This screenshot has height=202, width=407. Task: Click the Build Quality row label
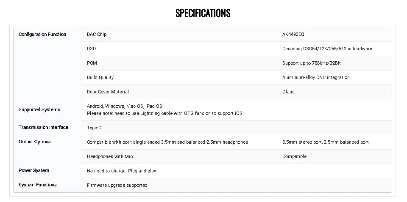click(100, 77)
